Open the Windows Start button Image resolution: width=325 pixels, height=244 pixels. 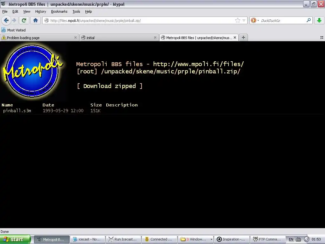click(15, 239)
